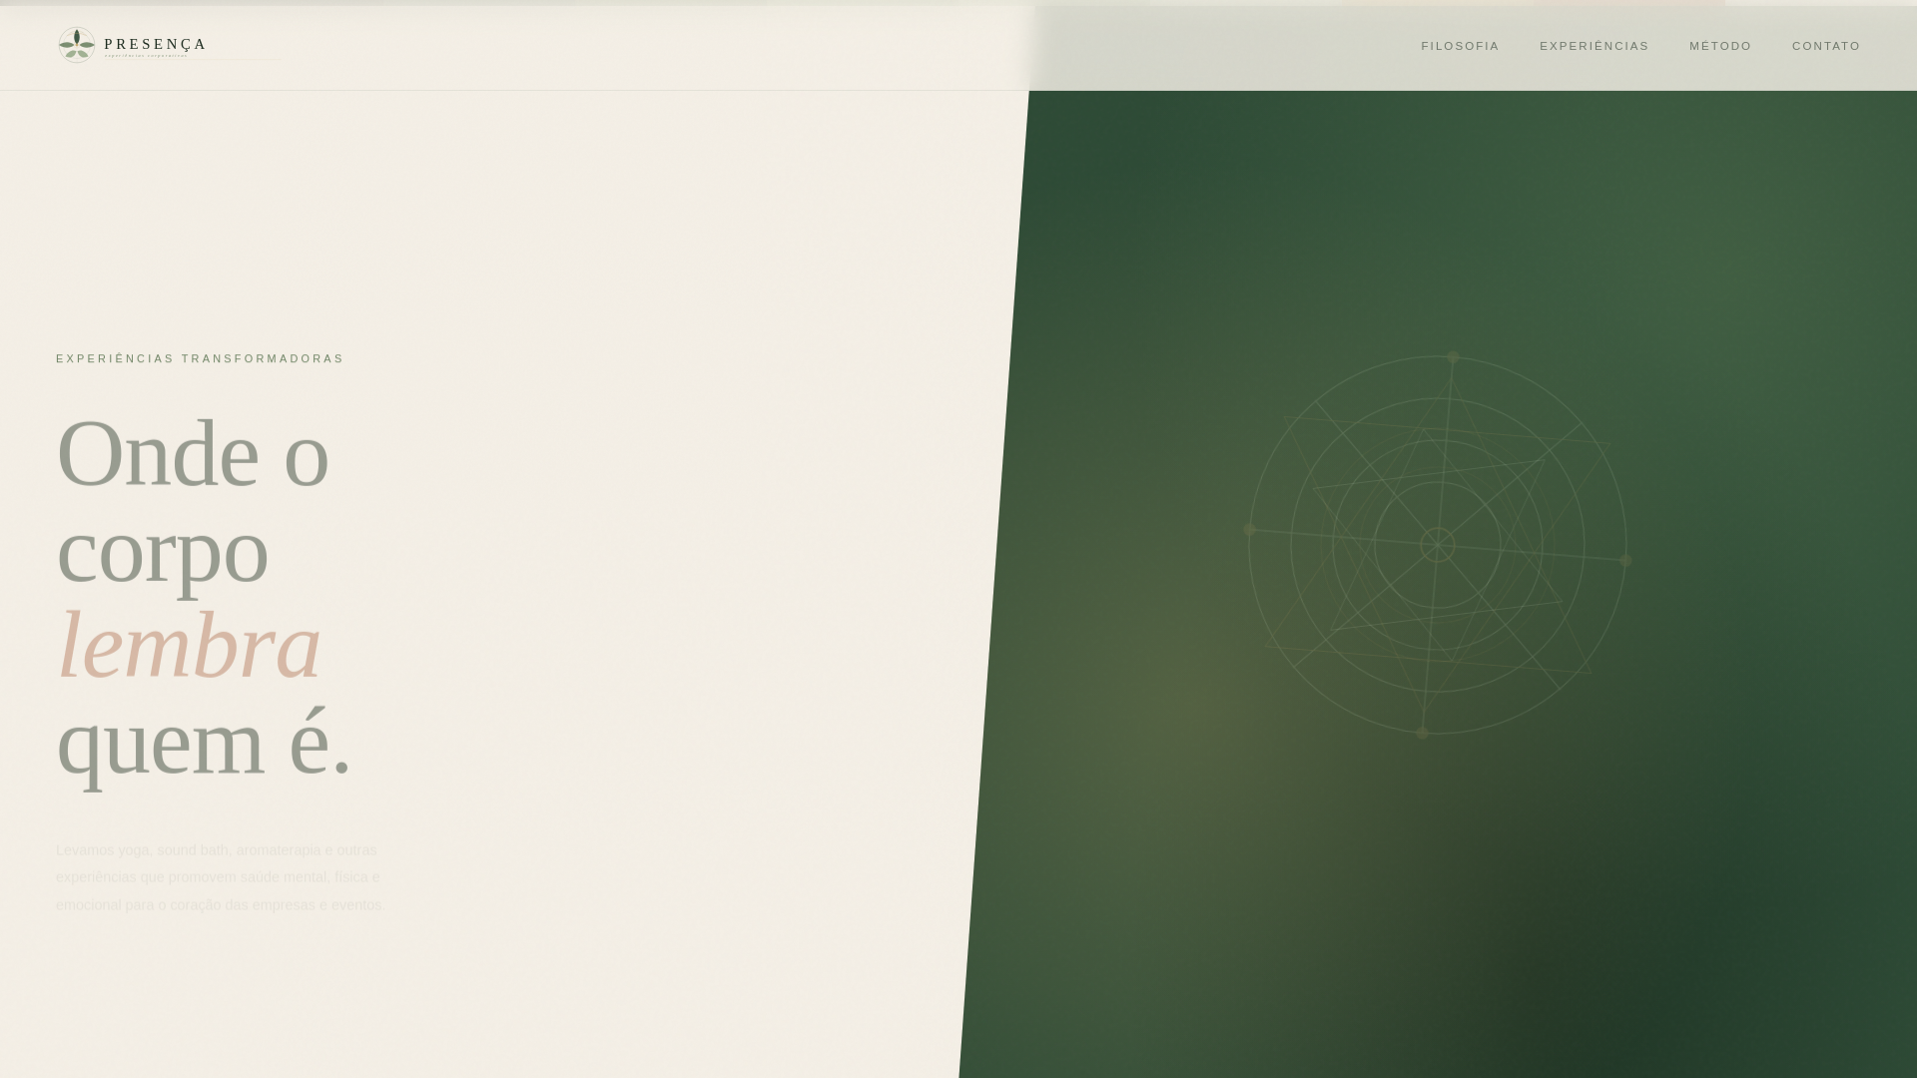Click the paragraph starting 'Levamos yoga, sound bath'
The image size is (1917, 1078).
coord(221,877)
